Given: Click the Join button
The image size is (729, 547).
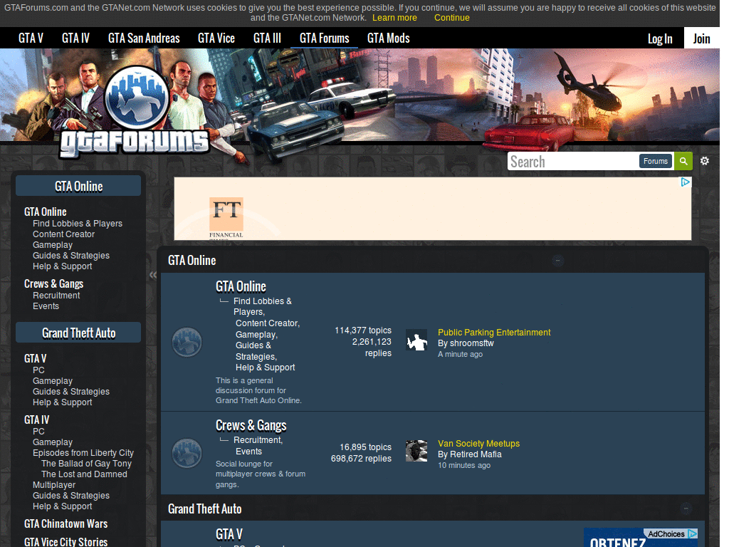Looking at the screenshot, I should coord(701,38).
